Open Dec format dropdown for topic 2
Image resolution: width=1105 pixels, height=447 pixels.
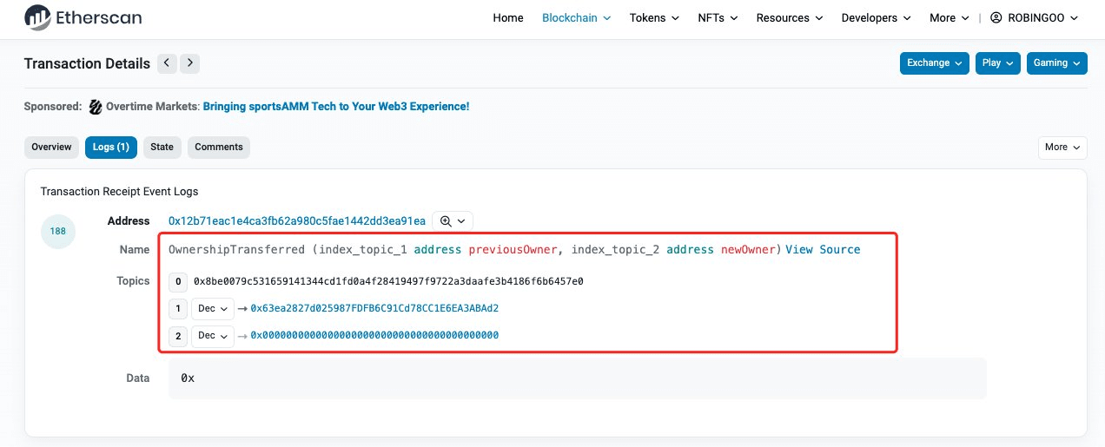[x=213, y=336]
